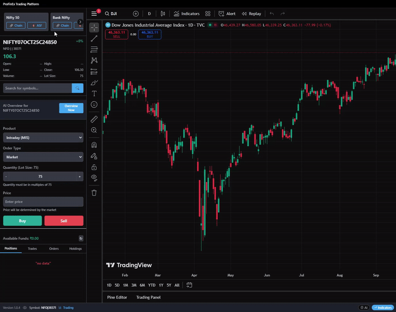
Task: Lock all drawings on the chart
Action: [x=94, y=167]
